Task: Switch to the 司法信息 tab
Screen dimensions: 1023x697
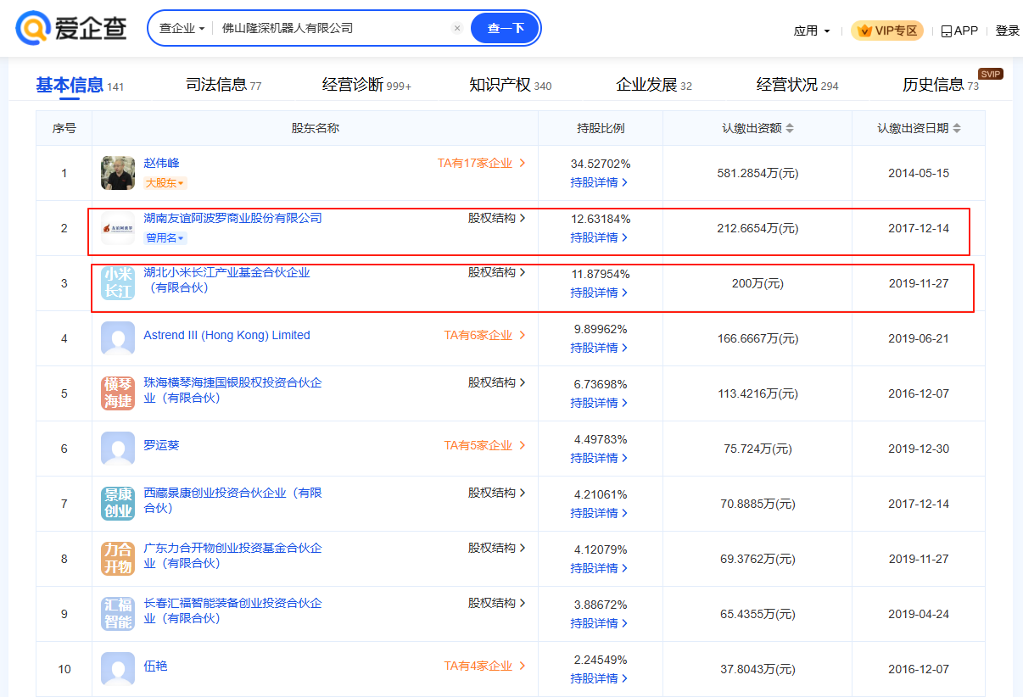Action: coord(224,85)
